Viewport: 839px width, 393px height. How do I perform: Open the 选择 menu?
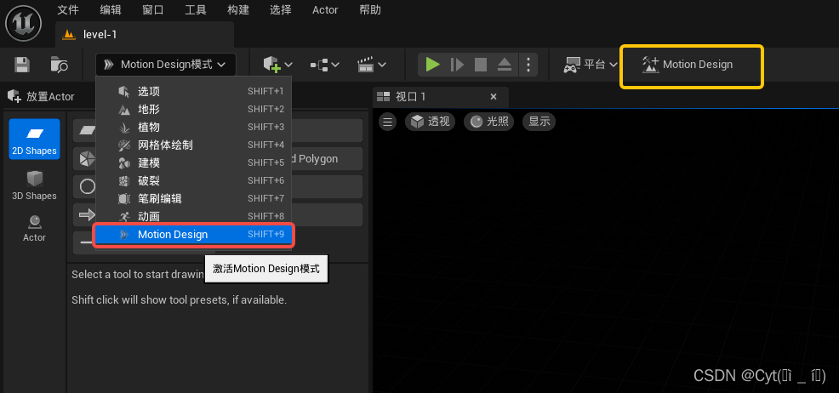click(x=281, y=9)
